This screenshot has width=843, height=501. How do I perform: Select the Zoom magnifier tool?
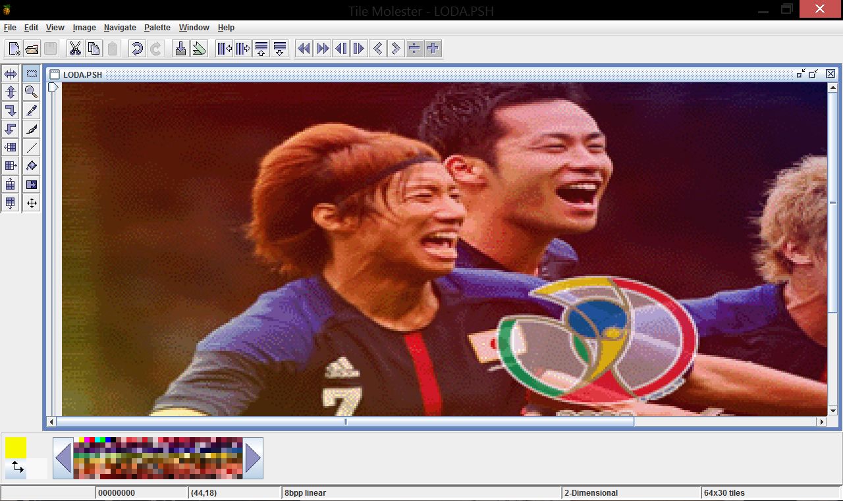pos(31,92)
